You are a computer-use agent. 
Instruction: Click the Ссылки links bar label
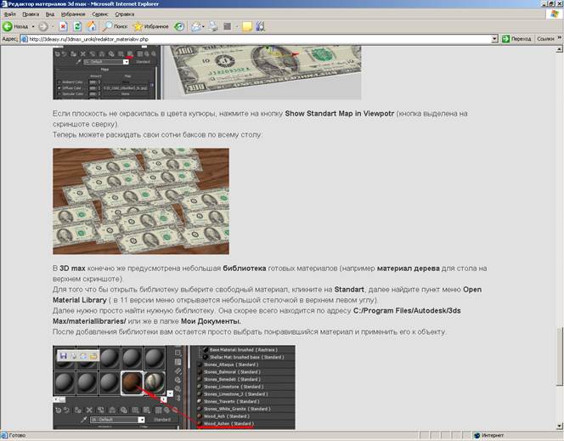click(545, 39)
